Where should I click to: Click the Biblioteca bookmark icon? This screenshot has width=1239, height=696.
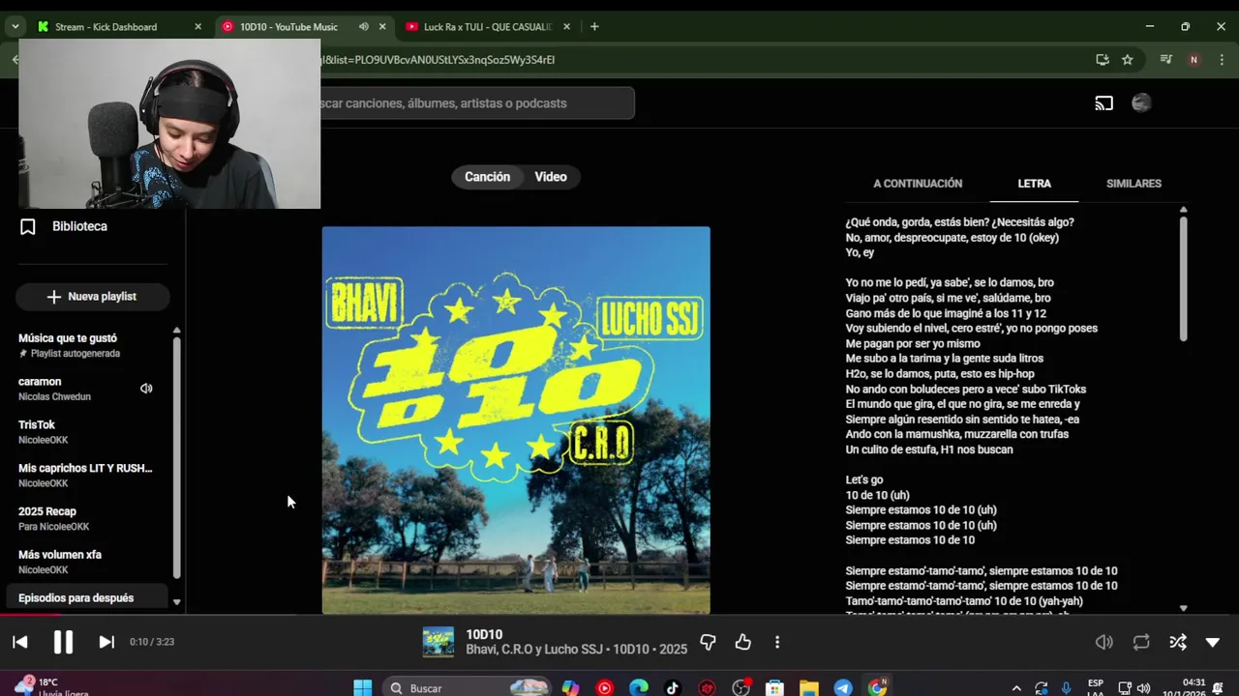coord(28,227)
